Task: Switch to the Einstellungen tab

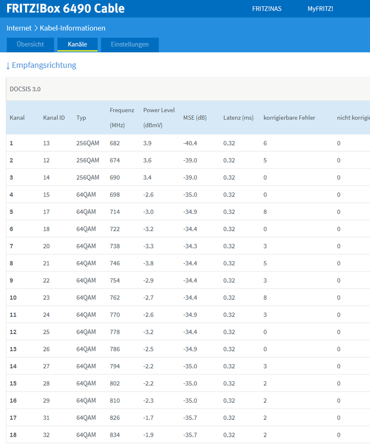Action: (x=129, y=44)
